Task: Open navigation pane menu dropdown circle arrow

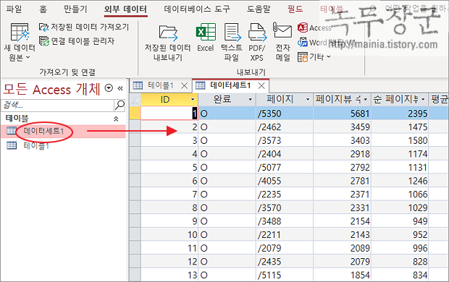Action: [109, 88]
